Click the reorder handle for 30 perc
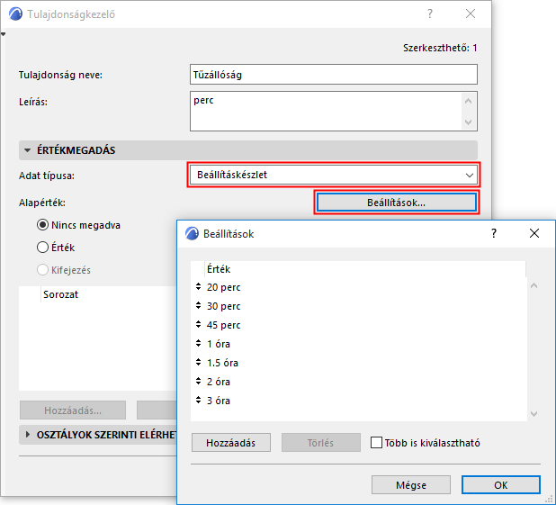 [x=198, y=305]
